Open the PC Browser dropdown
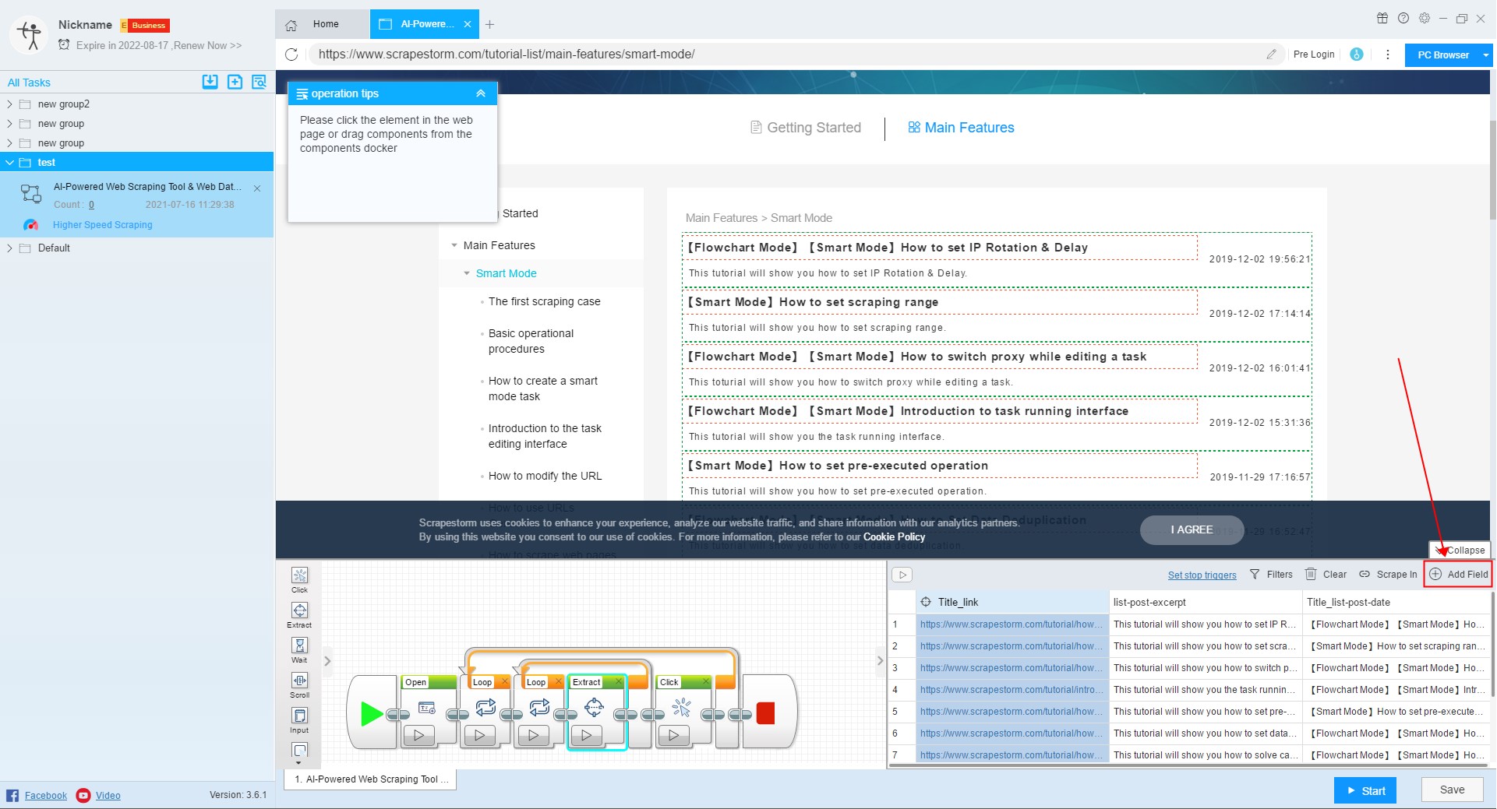1497x809 pixels. click(1485, 55)
